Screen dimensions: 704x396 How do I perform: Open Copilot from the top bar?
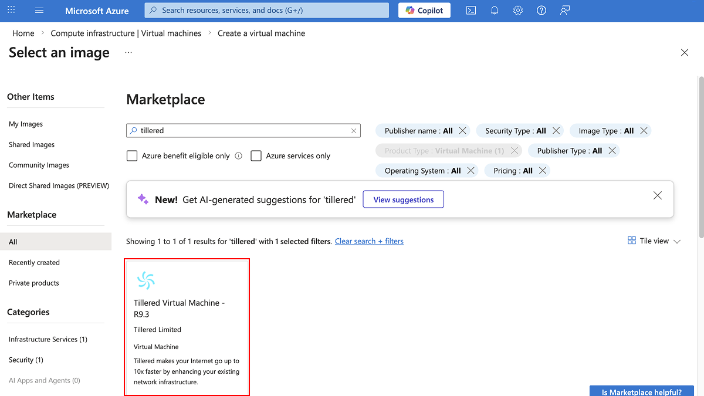(x=424, y=10)
